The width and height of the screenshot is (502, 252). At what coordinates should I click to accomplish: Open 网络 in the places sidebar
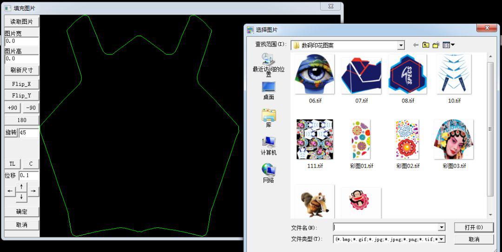(x=268, y=173)
